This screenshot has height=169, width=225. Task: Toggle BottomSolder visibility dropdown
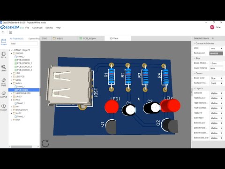(216, 133)
